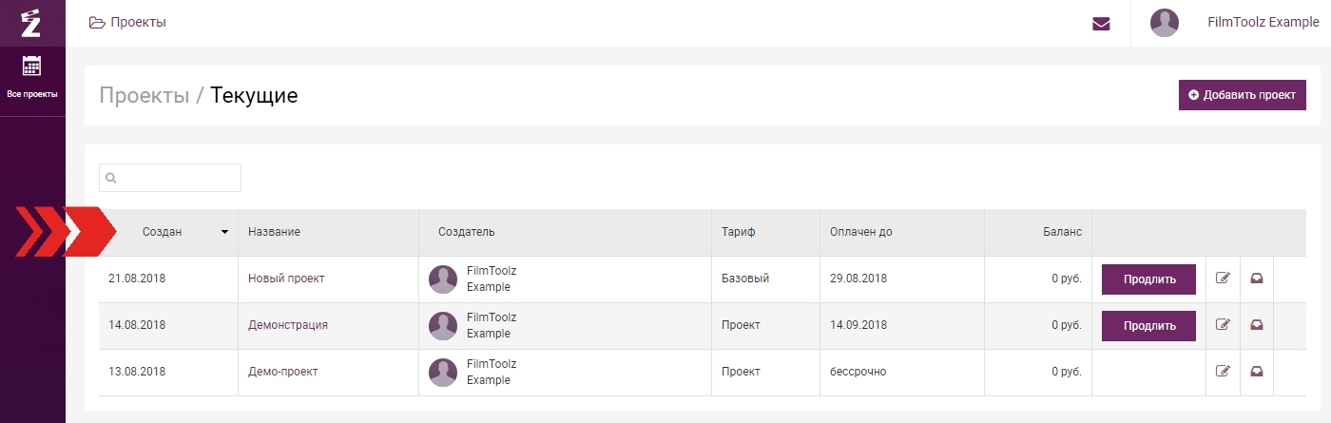
Task: Click Продлить for Новый проект
Action: click(x=1148, y=279)
